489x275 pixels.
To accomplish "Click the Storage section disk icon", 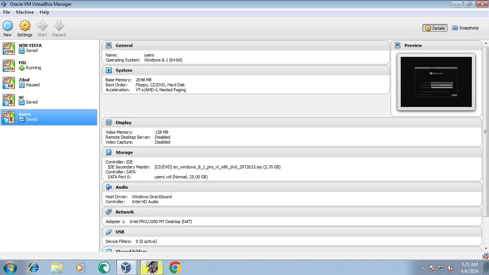I will click(108, 152).
